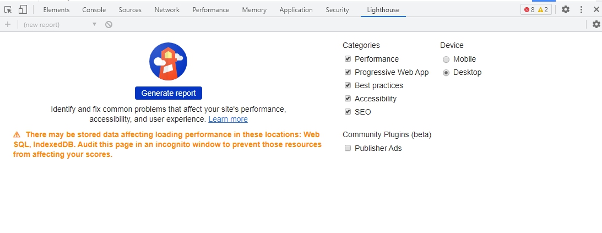Click the red error count badge
The height and width of the screenshot is (233, 602).
(x=529, y=10)
